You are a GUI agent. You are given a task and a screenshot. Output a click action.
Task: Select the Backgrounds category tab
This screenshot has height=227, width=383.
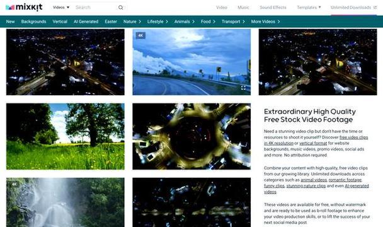(33, 21)
